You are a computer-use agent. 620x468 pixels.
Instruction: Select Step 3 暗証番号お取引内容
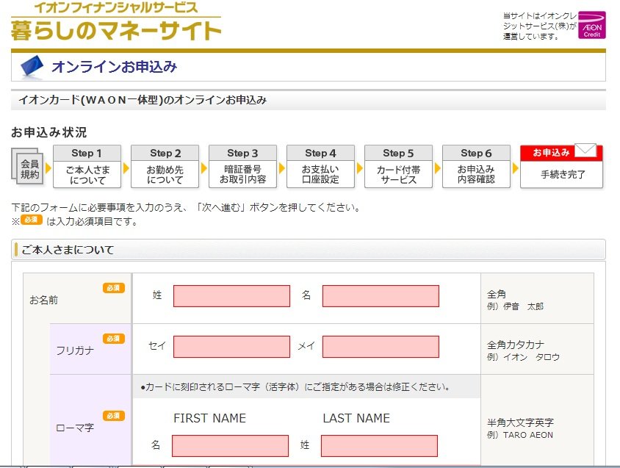click(x=243, y=167)
